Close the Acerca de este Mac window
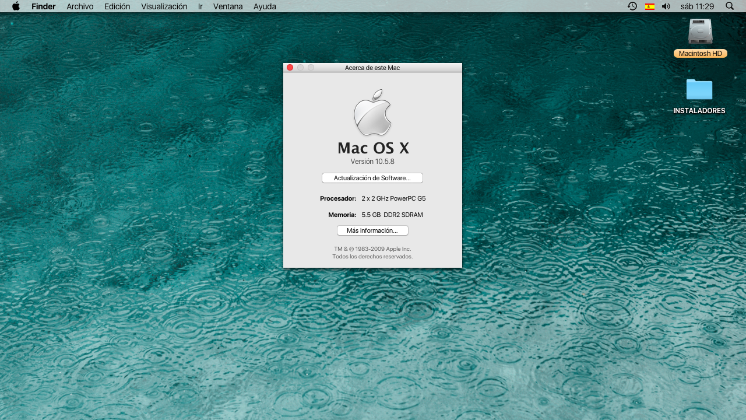Viewport: 746px width, 420px height. tap(290, 68)
